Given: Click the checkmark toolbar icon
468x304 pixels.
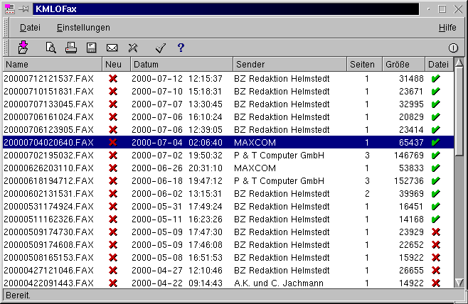Looking at the screenshot, I should point(161,48).
